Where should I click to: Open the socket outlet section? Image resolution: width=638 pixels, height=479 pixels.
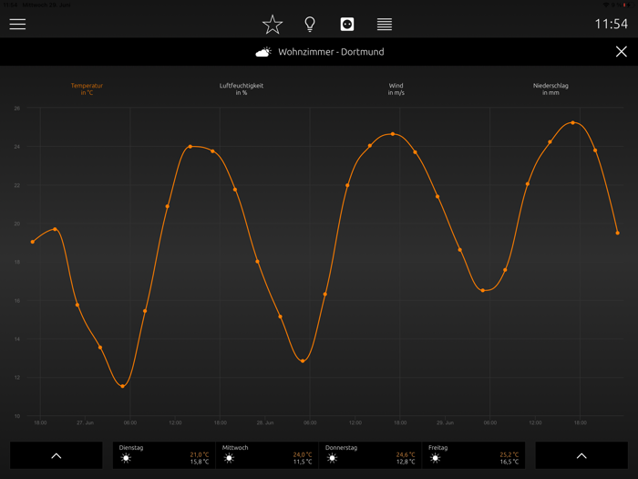(x=347, y=24)
